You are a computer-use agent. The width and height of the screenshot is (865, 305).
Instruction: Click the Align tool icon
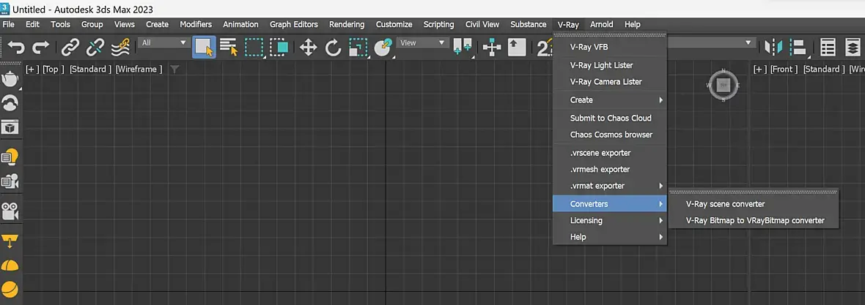click(798, 48)
